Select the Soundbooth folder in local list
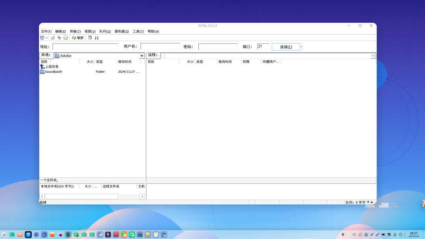The width and height of the screenshot is (425, 239). click(x=53, y=72)
